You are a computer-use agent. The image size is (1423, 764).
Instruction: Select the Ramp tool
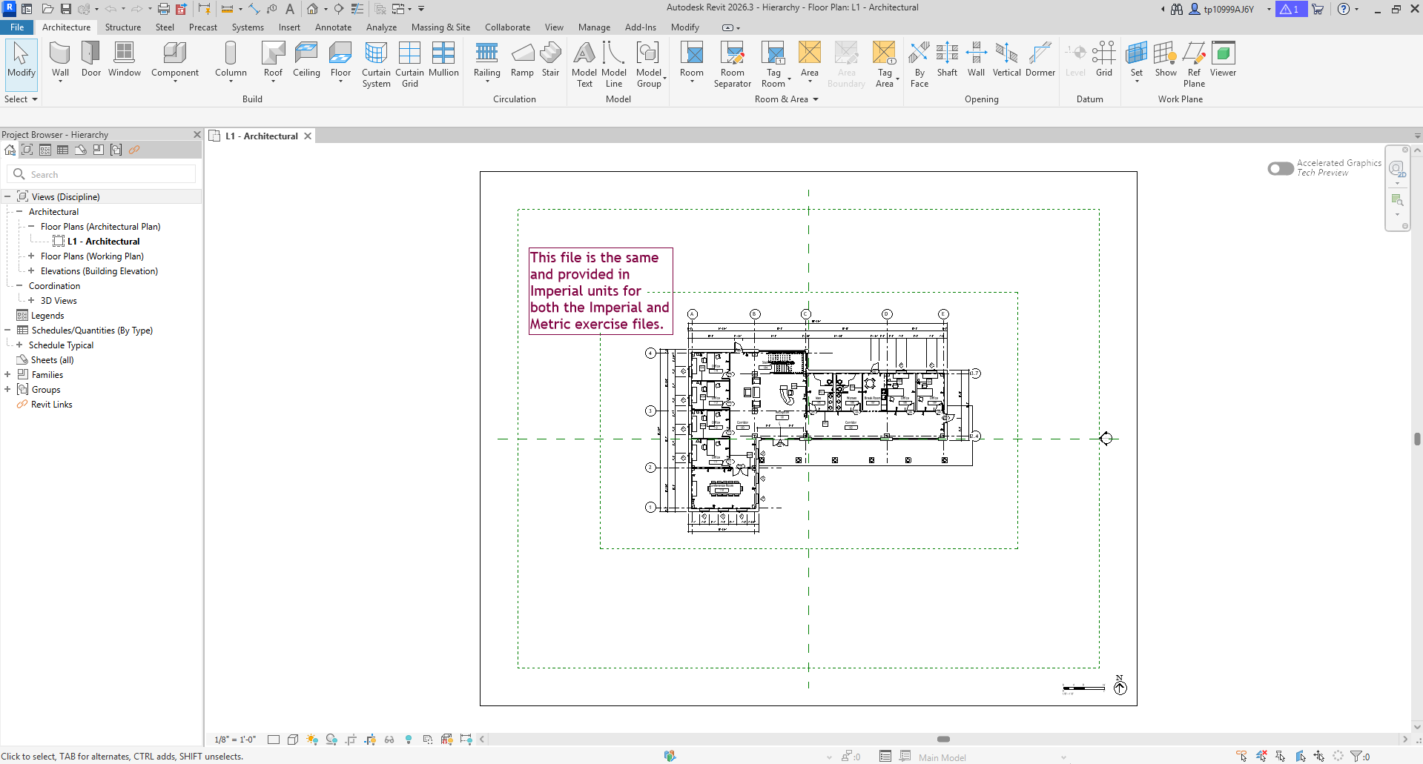(x=522, y=59)
